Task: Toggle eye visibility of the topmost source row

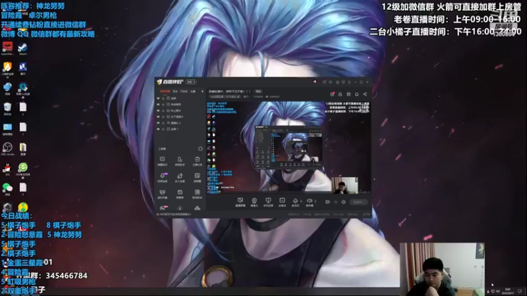Action: [158, 98]
